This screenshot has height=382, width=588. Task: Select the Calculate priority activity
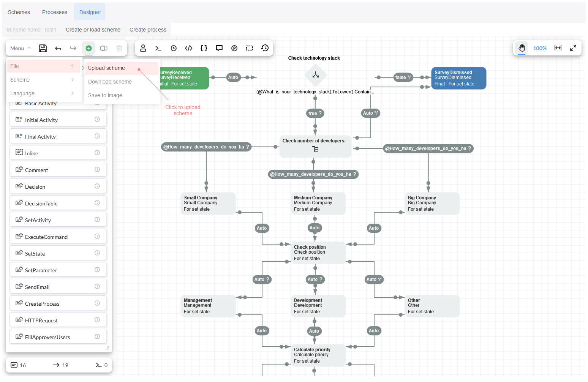[x=318, y=355]
